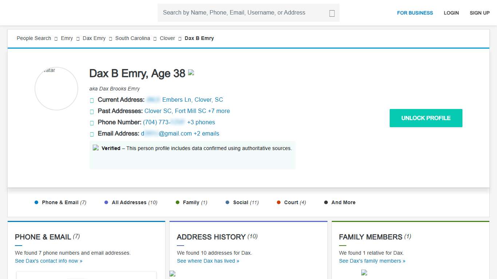Click the icon beside Past Addresses label

92,112
